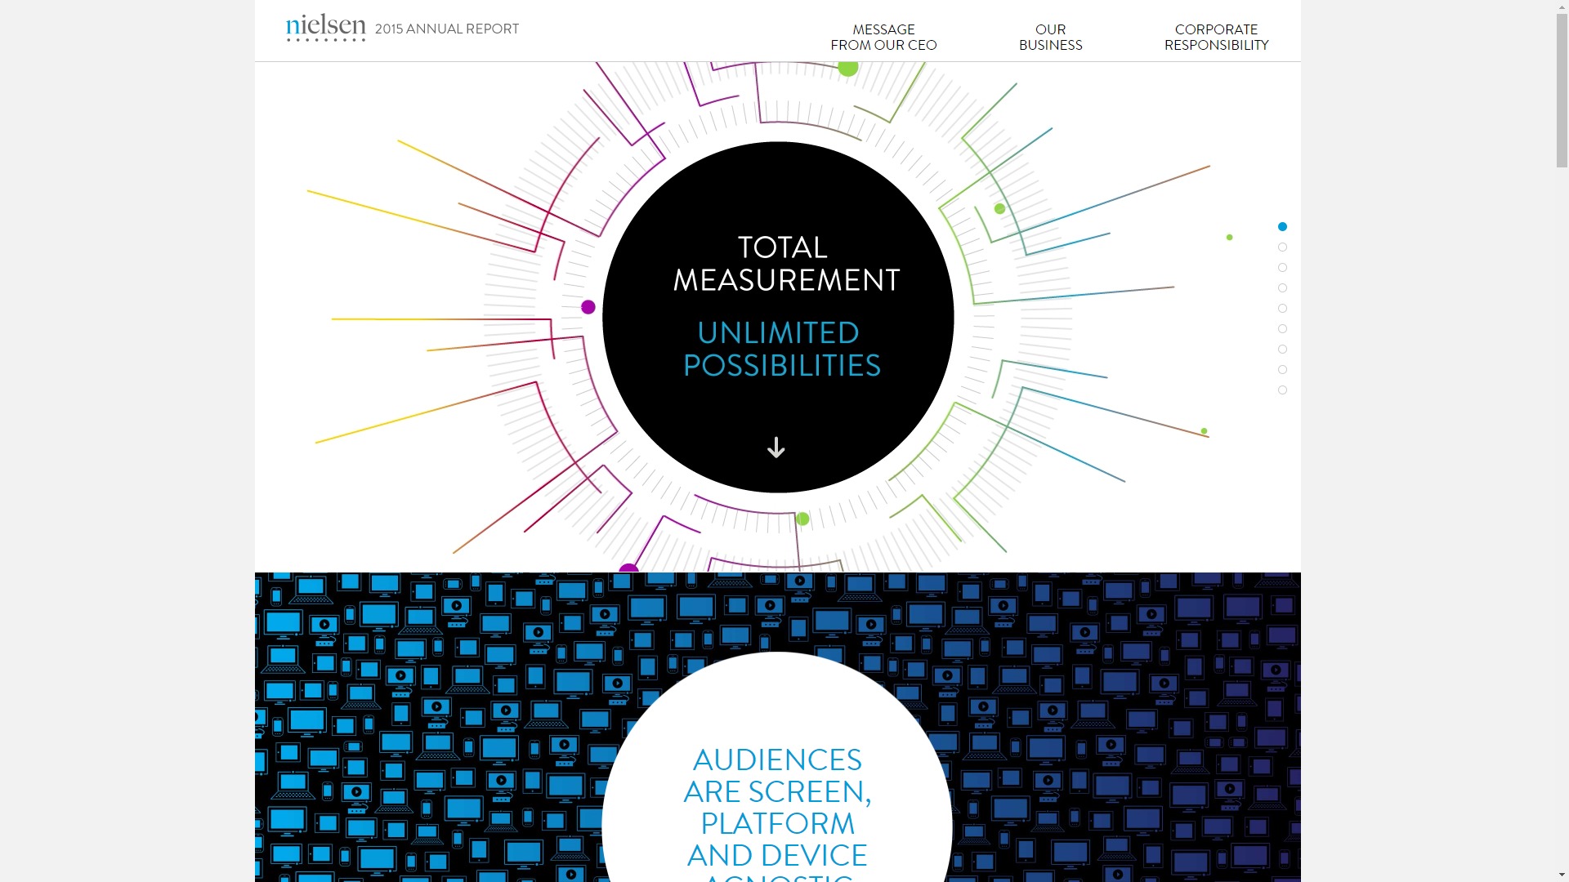Open Corporate Responsibility menu item
Viewport: 1569px width, 882px height.
1216,37
